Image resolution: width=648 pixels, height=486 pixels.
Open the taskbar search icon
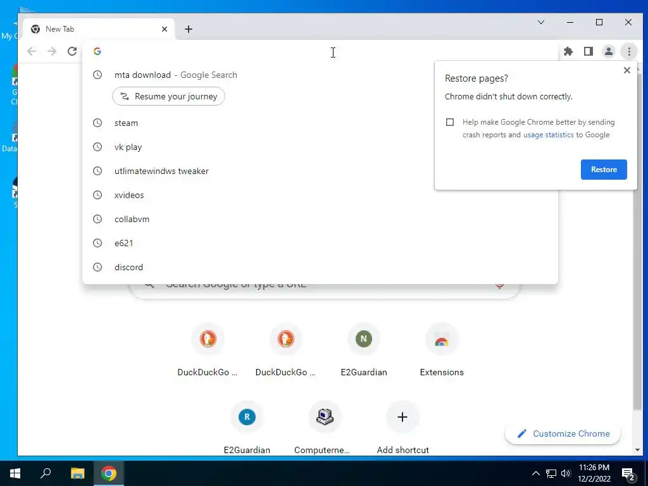(x=46, y=473)
